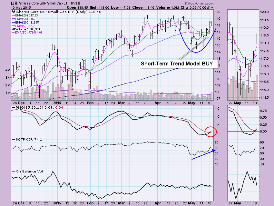This screenshot has height=206, width=274.
Task: Click the On Balance Vol indicator label
Action: (x=27, y=172)
